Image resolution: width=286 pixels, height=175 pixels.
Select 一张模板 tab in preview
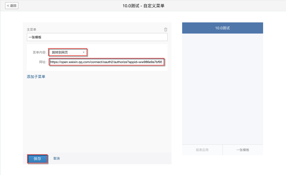[243, 150]
